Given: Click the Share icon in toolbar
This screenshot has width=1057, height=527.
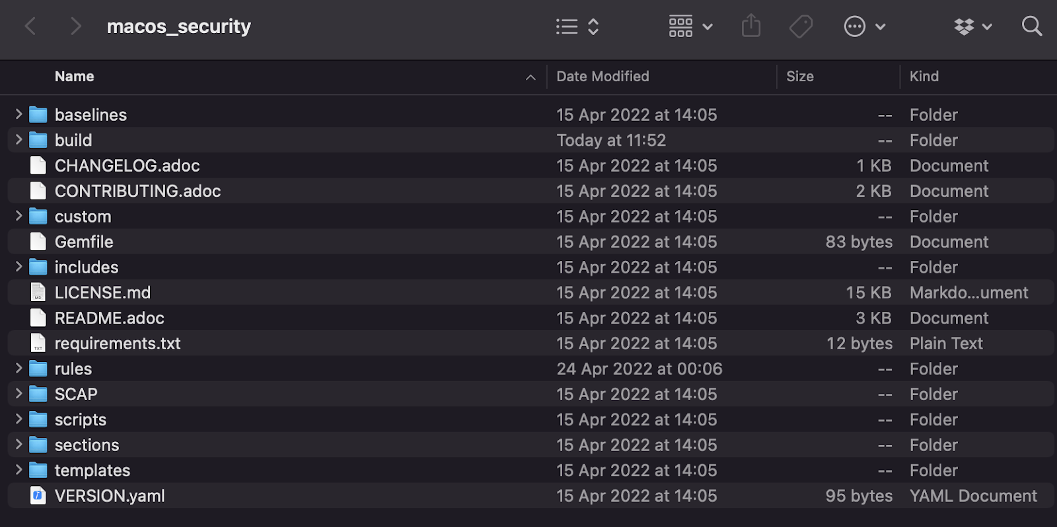Looking at the screenshot, I should click(751, 26).
